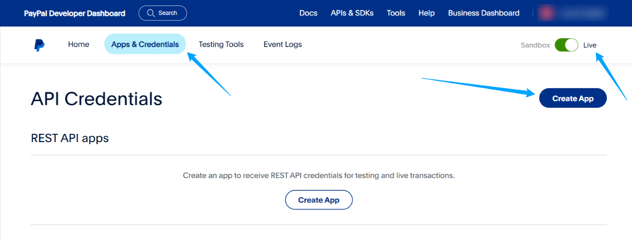Select the Apps & Credentials tab
Viewport: 632px width, 240px height.
point(145,44)
